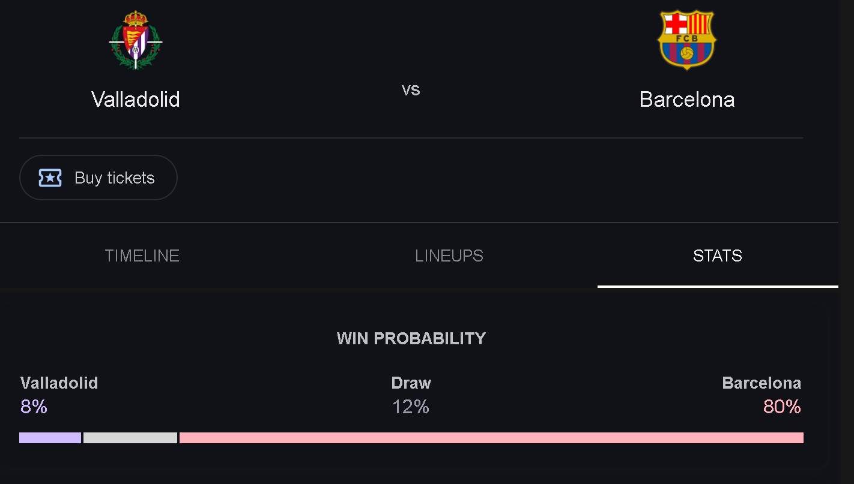
Task: Click the Barcelona 80% value
Action: [x=782, y=407]
